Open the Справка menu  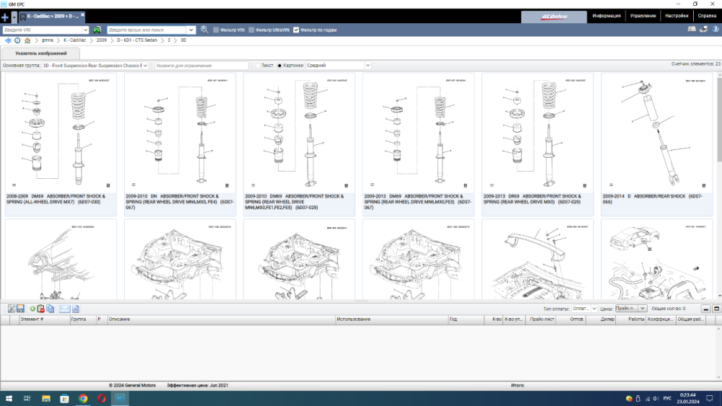[x=707, y=16]
